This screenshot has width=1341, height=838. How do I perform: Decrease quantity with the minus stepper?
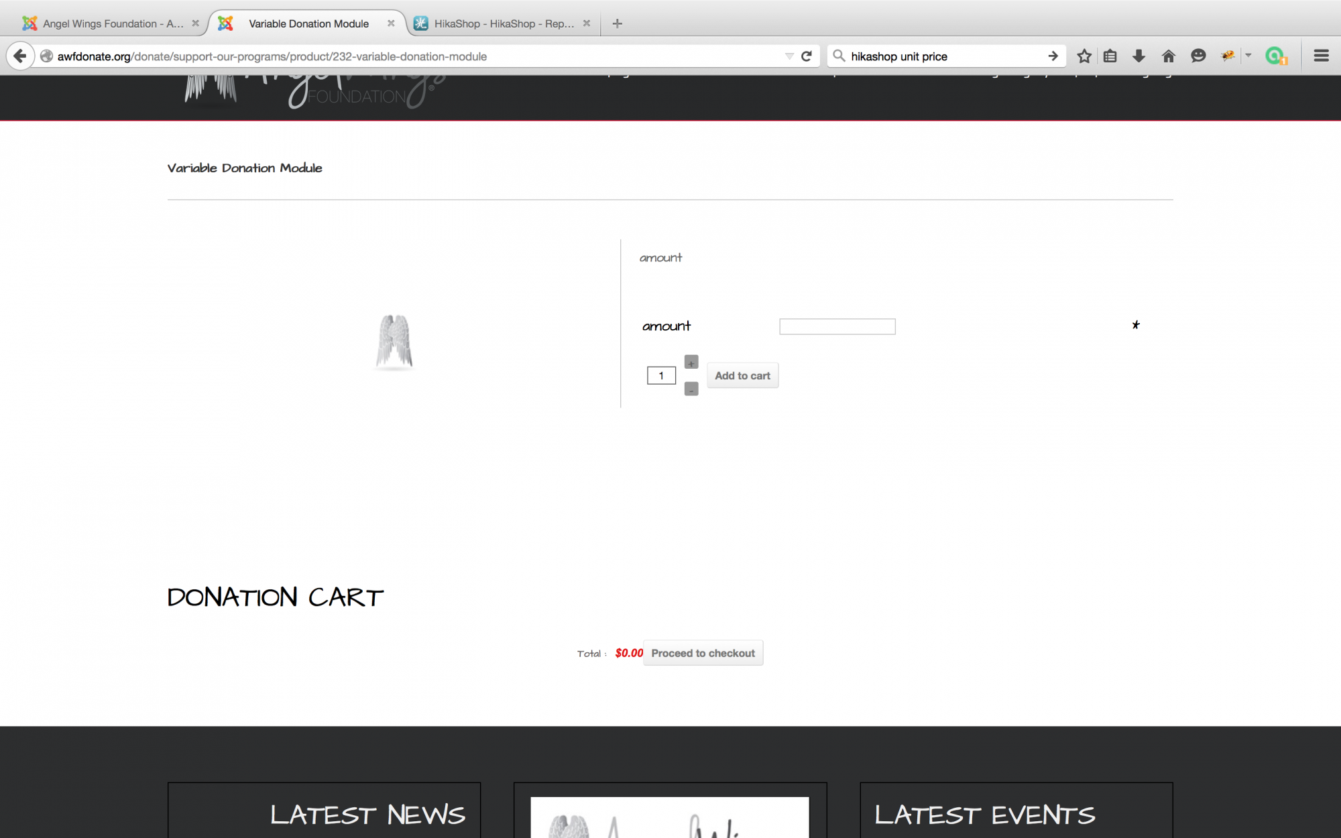click(x=691, y=389)
